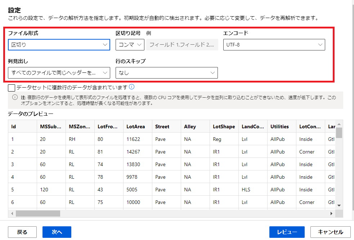Image resolution: width=354 pixels, height=240 pixels.
Task: Click the MSZon... column header
Action: coord(80,126)
